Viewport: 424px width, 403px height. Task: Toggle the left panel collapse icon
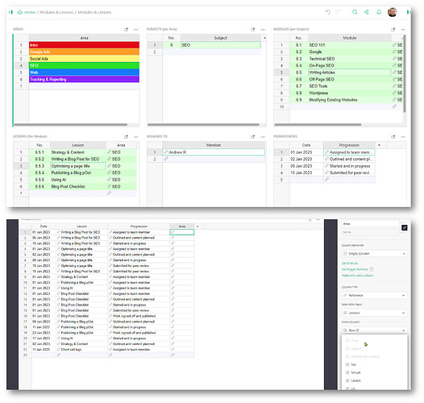tap(10, 12)
